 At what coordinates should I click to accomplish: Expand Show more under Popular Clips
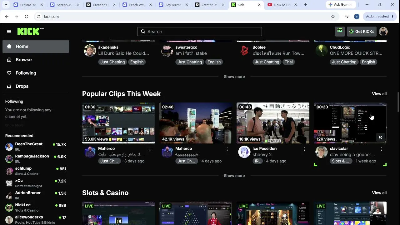coord(234,176)
